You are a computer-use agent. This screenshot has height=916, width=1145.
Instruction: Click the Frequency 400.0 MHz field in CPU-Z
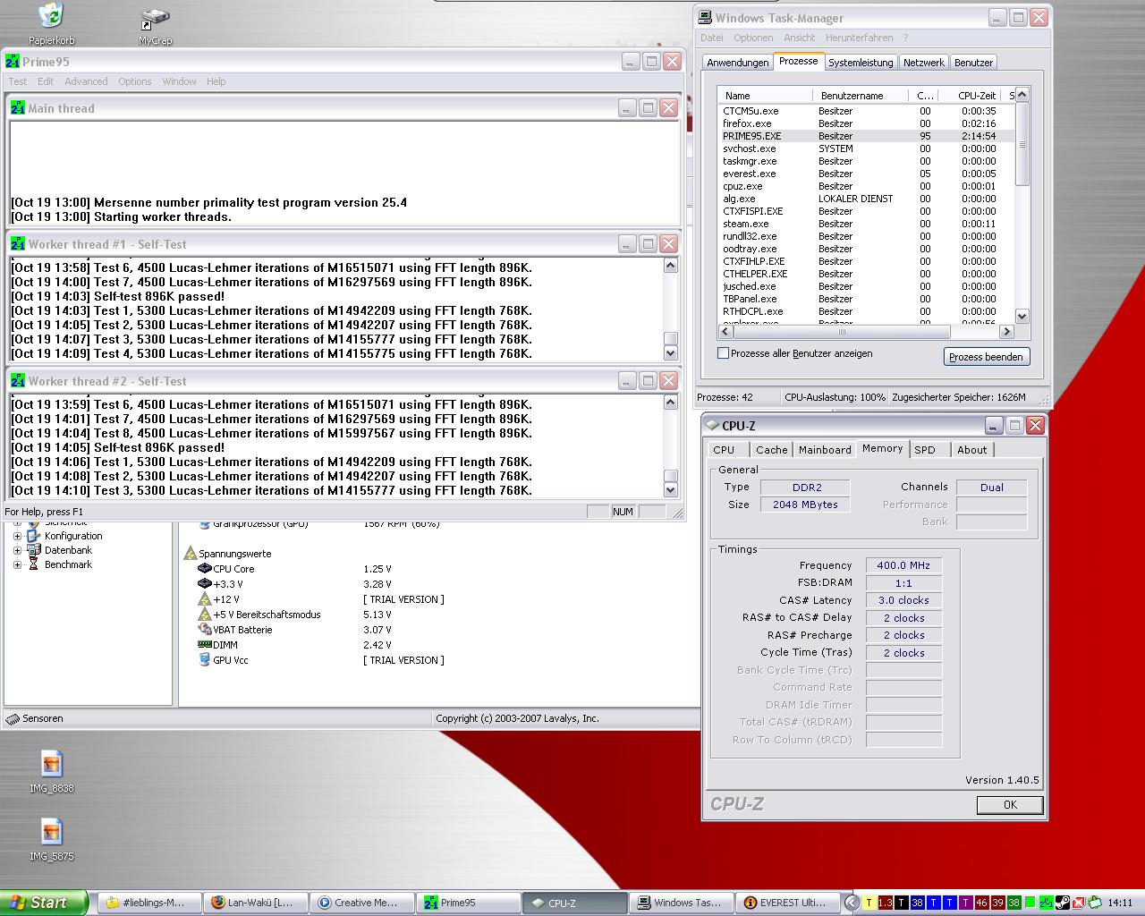point(903,565)
